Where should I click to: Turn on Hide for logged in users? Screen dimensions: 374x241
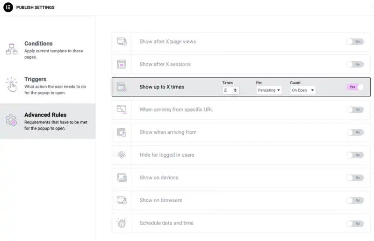pyautogui.click(x=355, y=155)
